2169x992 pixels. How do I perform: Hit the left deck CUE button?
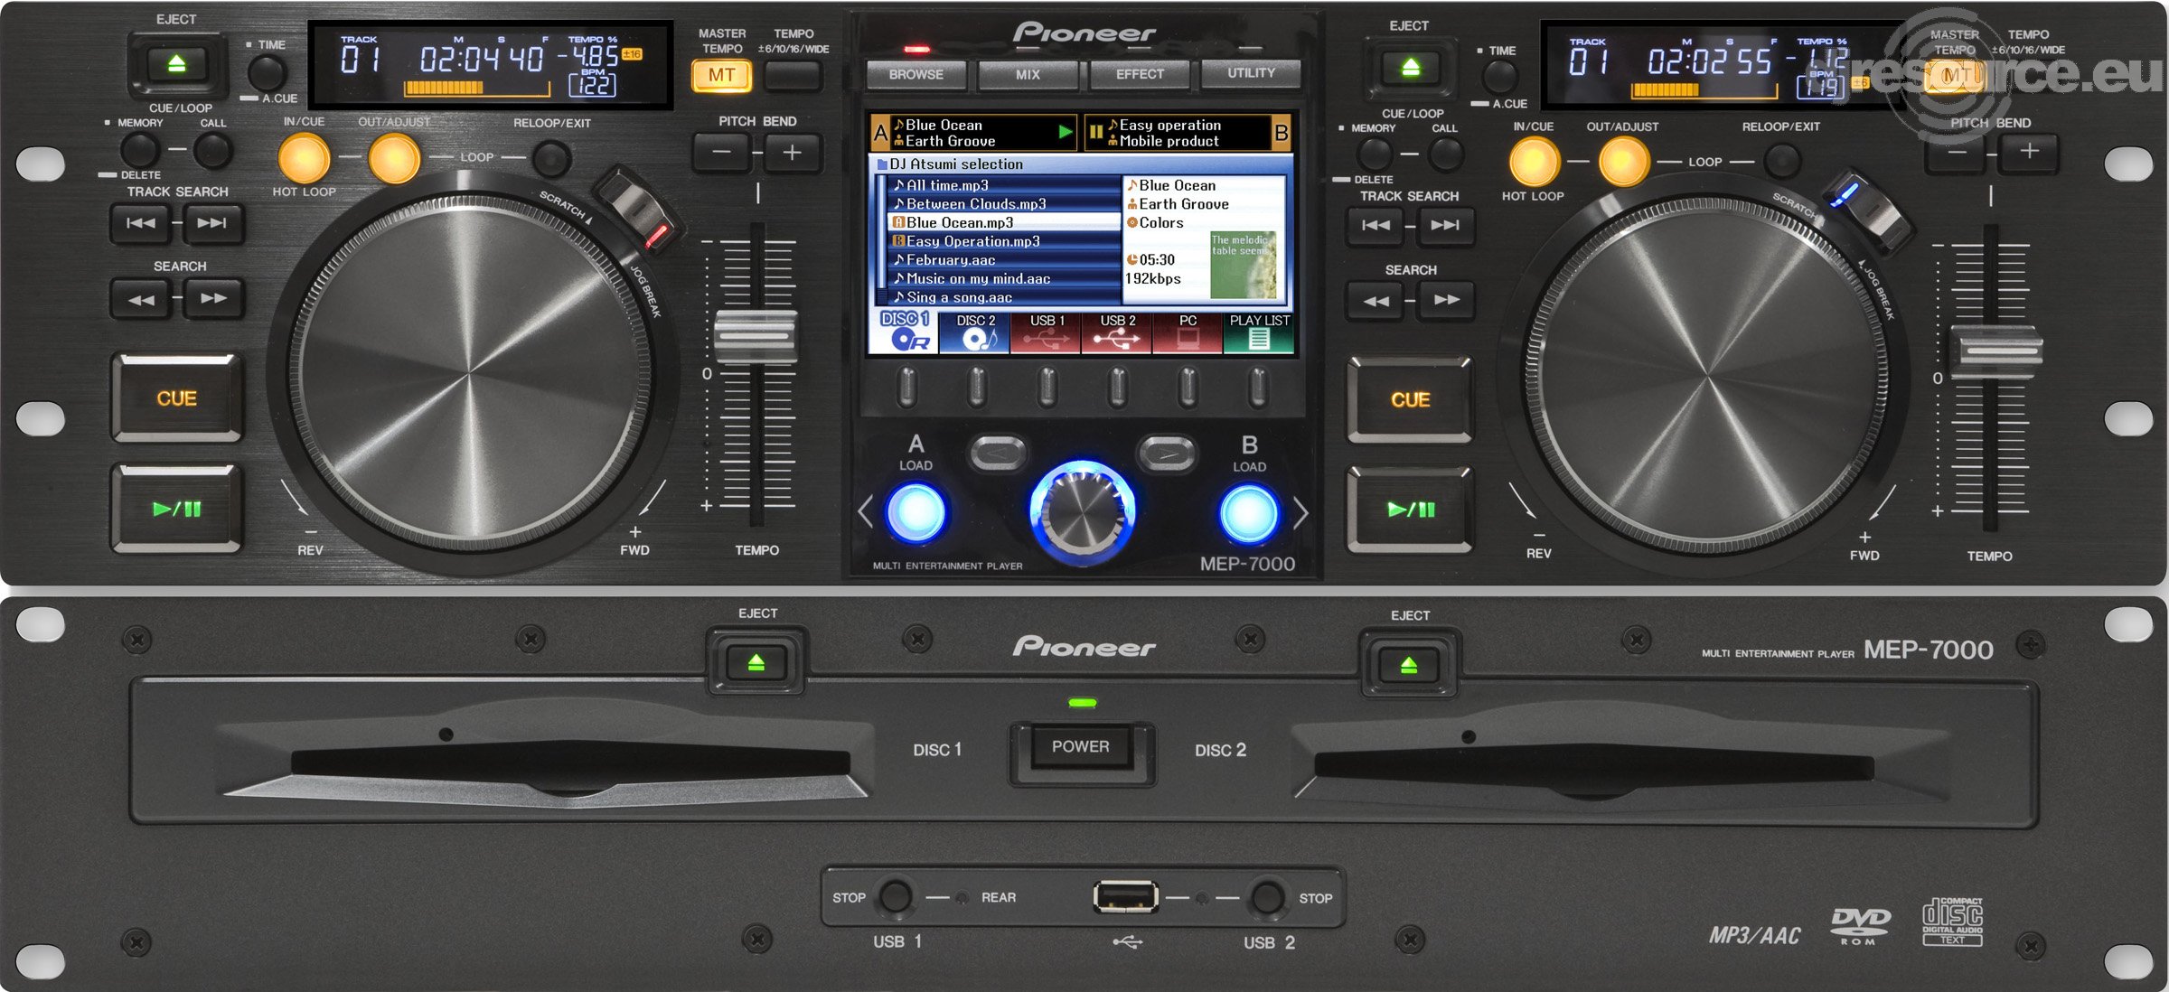[176, 398]
